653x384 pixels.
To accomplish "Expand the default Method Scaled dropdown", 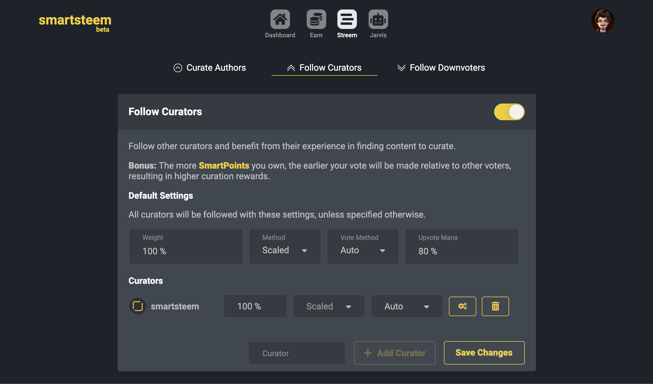I will click(285, 247).
